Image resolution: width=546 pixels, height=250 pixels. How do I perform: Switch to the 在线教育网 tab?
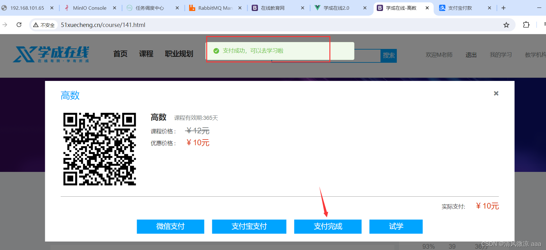273,8
